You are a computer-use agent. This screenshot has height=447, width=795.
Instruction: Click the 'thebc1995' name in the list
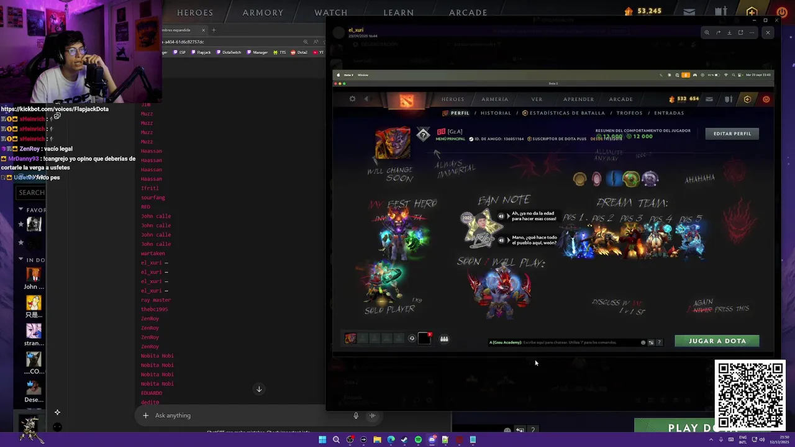click(x=154, y=309)
